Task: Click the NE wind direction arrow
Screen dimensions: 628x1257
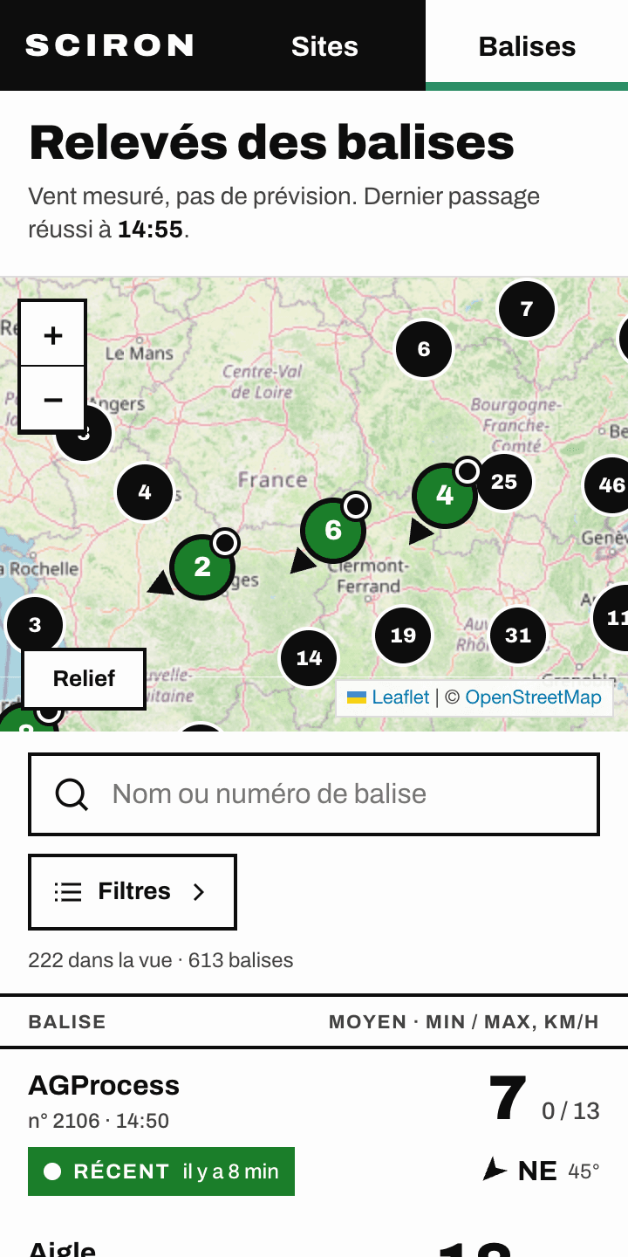Action: point(495,1170)
